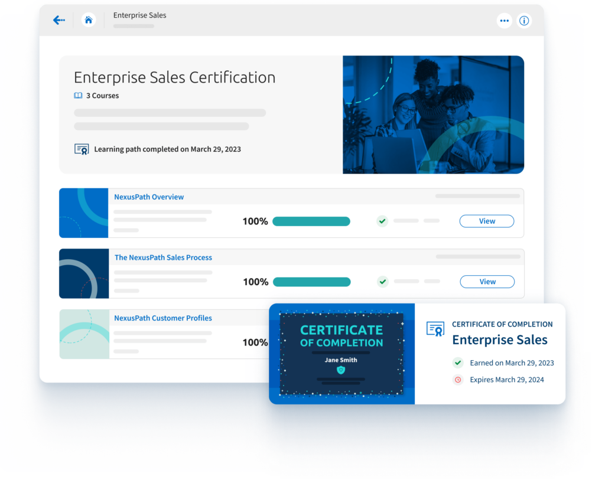This screenshot has width=605, height=493.
Task: Click the Enterprise Sales breadcrumb title
Action: [139, 15]
